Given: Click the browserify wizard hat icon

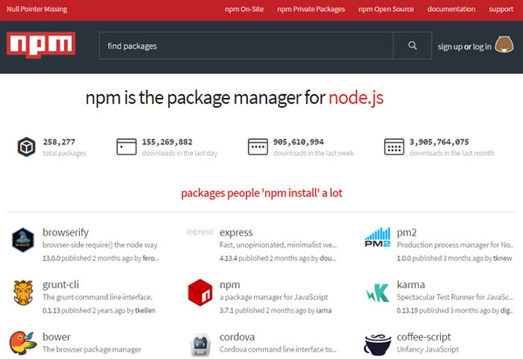Looking at the screenshot, I should 23,240.
